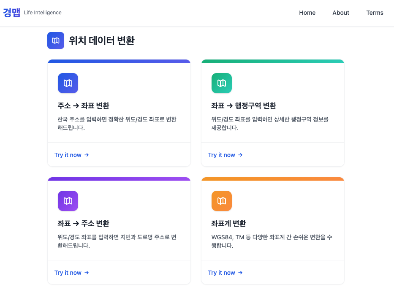
Task: Select the 좌표 → 행정구역 변환 card title
Action: click(x=244, y=106)
